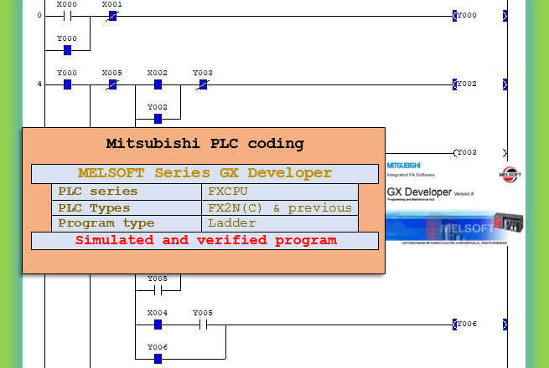Click the ladder step number 4
Image resolution: width=549 pixels, height=368 pixels.
(39, 84)
